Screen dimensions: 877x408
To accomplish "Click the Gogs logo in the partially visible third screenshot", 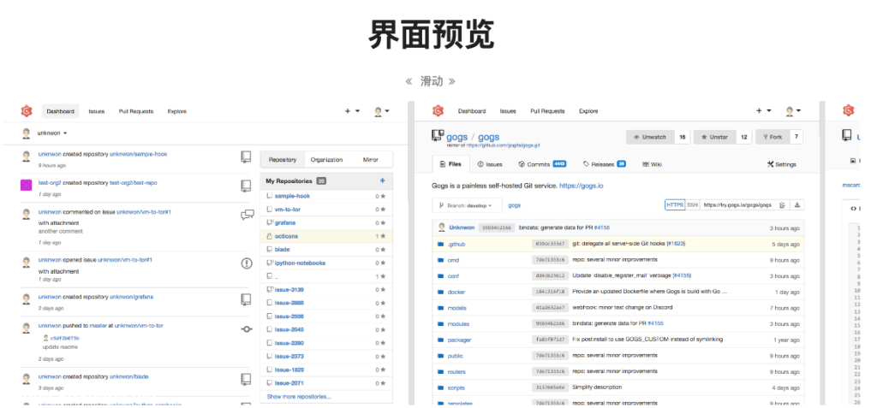I will [x=849, y=110].
